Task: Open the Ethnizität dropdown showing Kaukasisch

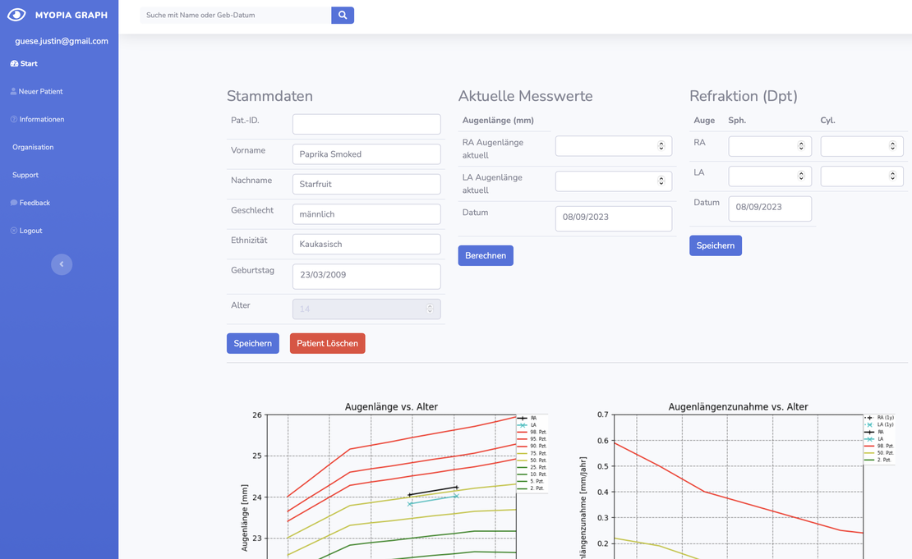Action: tap(366, 244)
